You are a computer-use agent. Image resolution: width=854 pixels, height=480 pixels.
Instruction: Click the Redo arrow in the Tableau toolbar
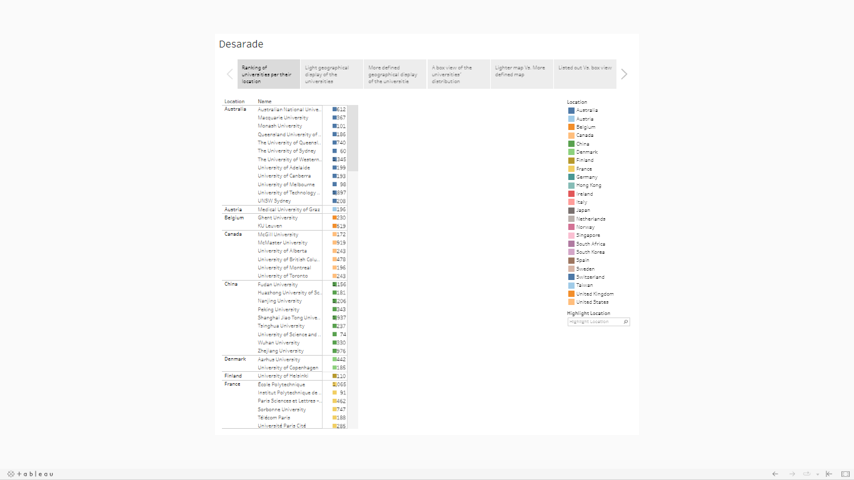click(x=791, y=474)
